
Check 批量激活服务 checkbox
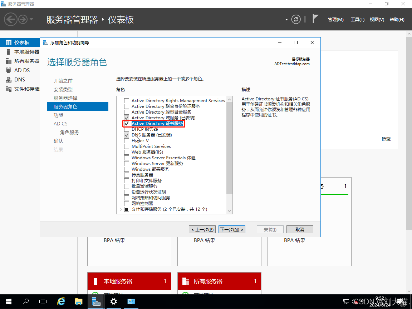127,186
